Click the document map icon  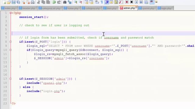pos(116,2)
